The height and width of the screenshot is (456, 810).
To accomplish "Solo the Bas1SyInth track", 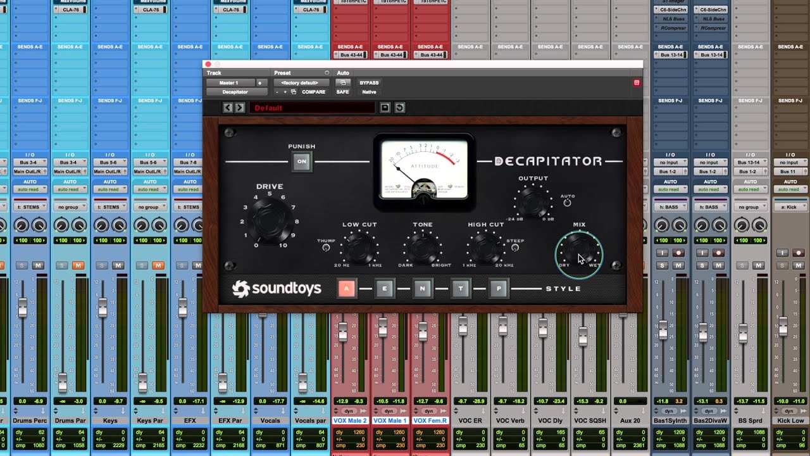I will coord(663,265).
